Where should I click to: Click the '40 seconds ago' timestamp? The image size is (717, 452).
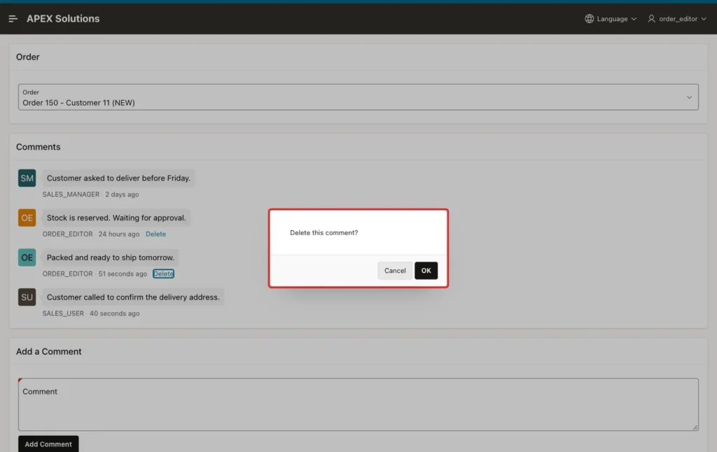tap(114, 313)
